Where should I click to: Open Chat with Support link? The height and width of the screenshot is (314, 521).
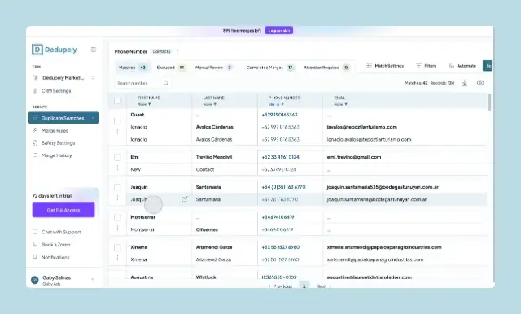click(61, 232)
